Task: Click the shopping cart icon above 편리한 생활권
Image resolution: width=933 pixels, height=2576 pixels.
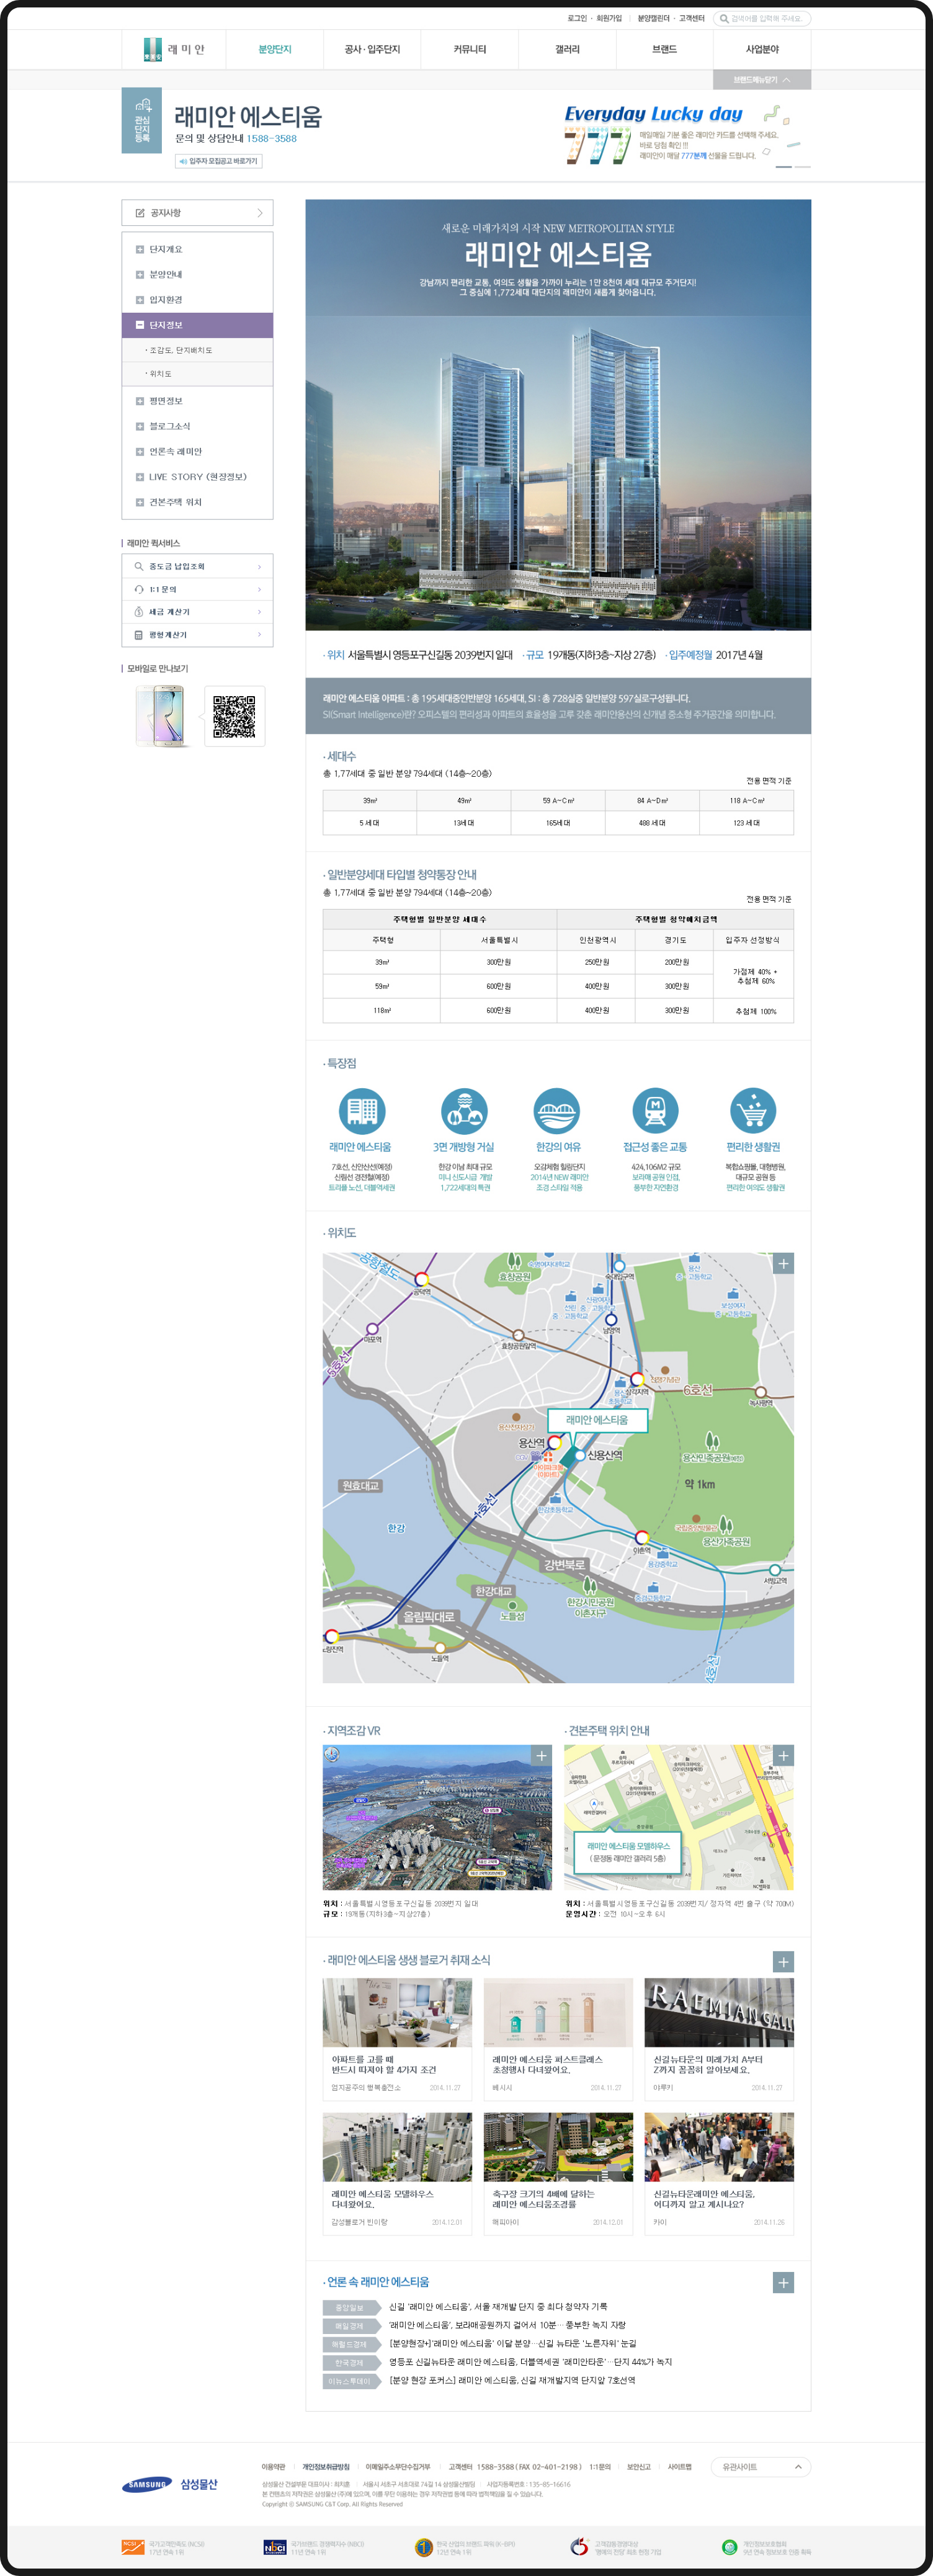Action: pos(754,1111)
